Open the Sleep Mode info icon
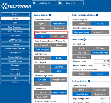Screen dimensions: 111x103 [85, 40]
